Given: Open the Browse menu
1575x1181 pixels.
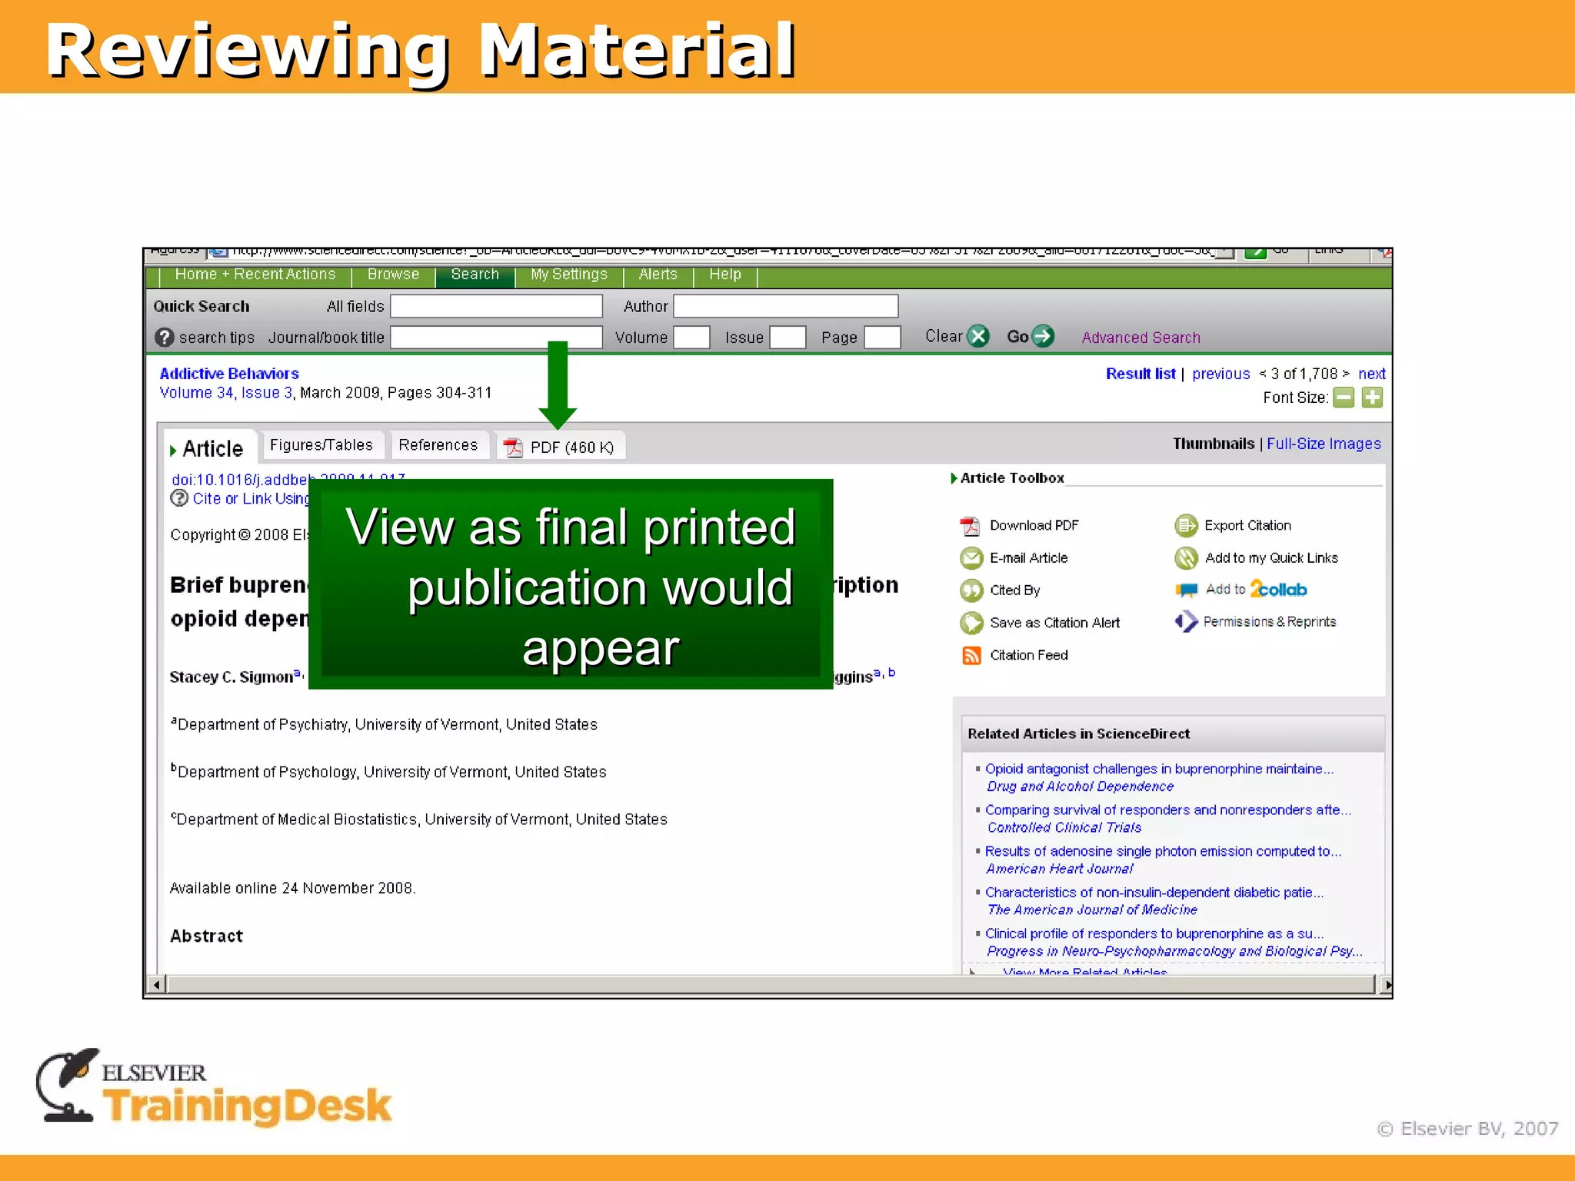Looking at the screenshot, I should click(393, 274).
